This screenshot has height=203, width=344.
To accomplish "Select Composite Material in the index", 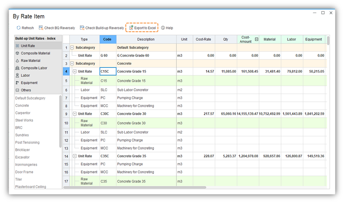I will [35, 53].
